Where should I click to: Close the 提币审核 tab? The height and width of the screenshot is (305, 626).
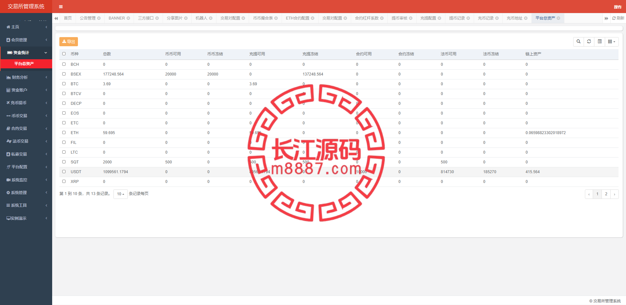pyautogui.click(x=410, y=18)
